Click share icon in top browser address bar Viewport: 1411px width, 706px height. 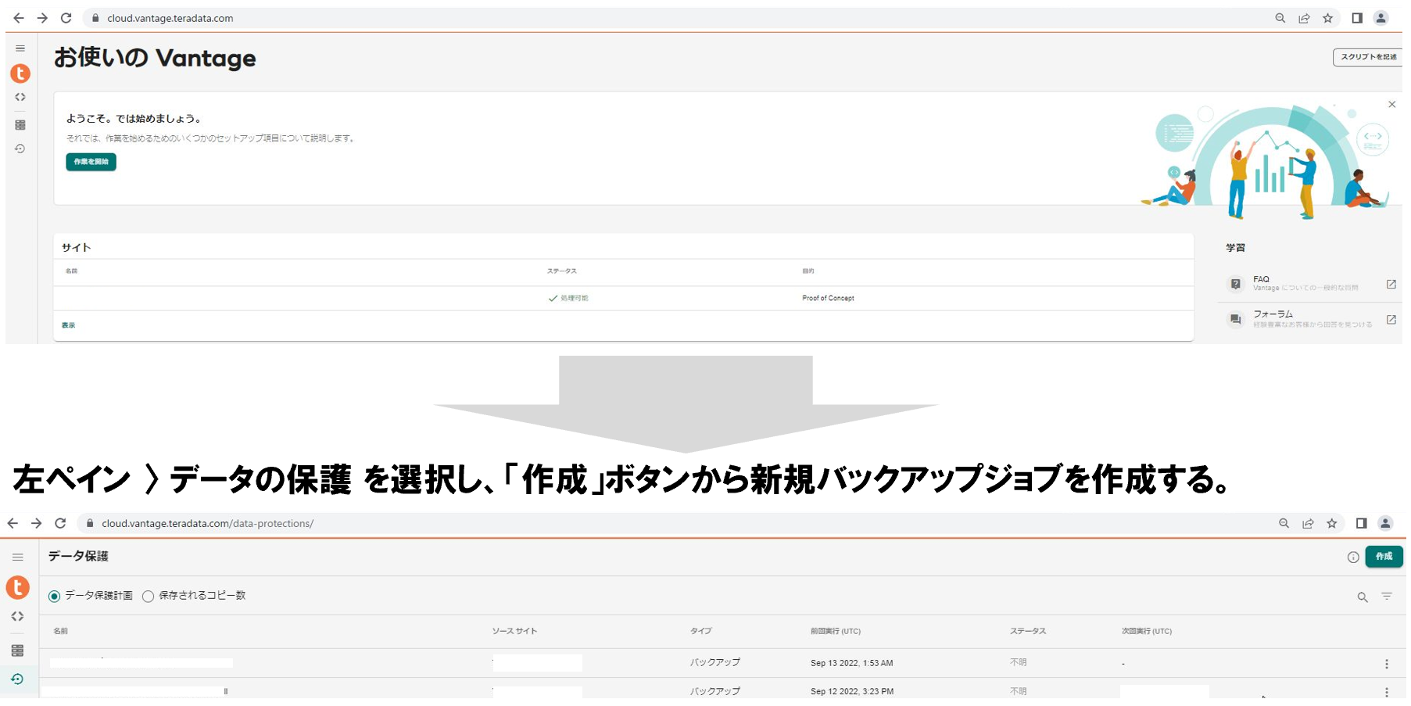tap(1304, 18)
